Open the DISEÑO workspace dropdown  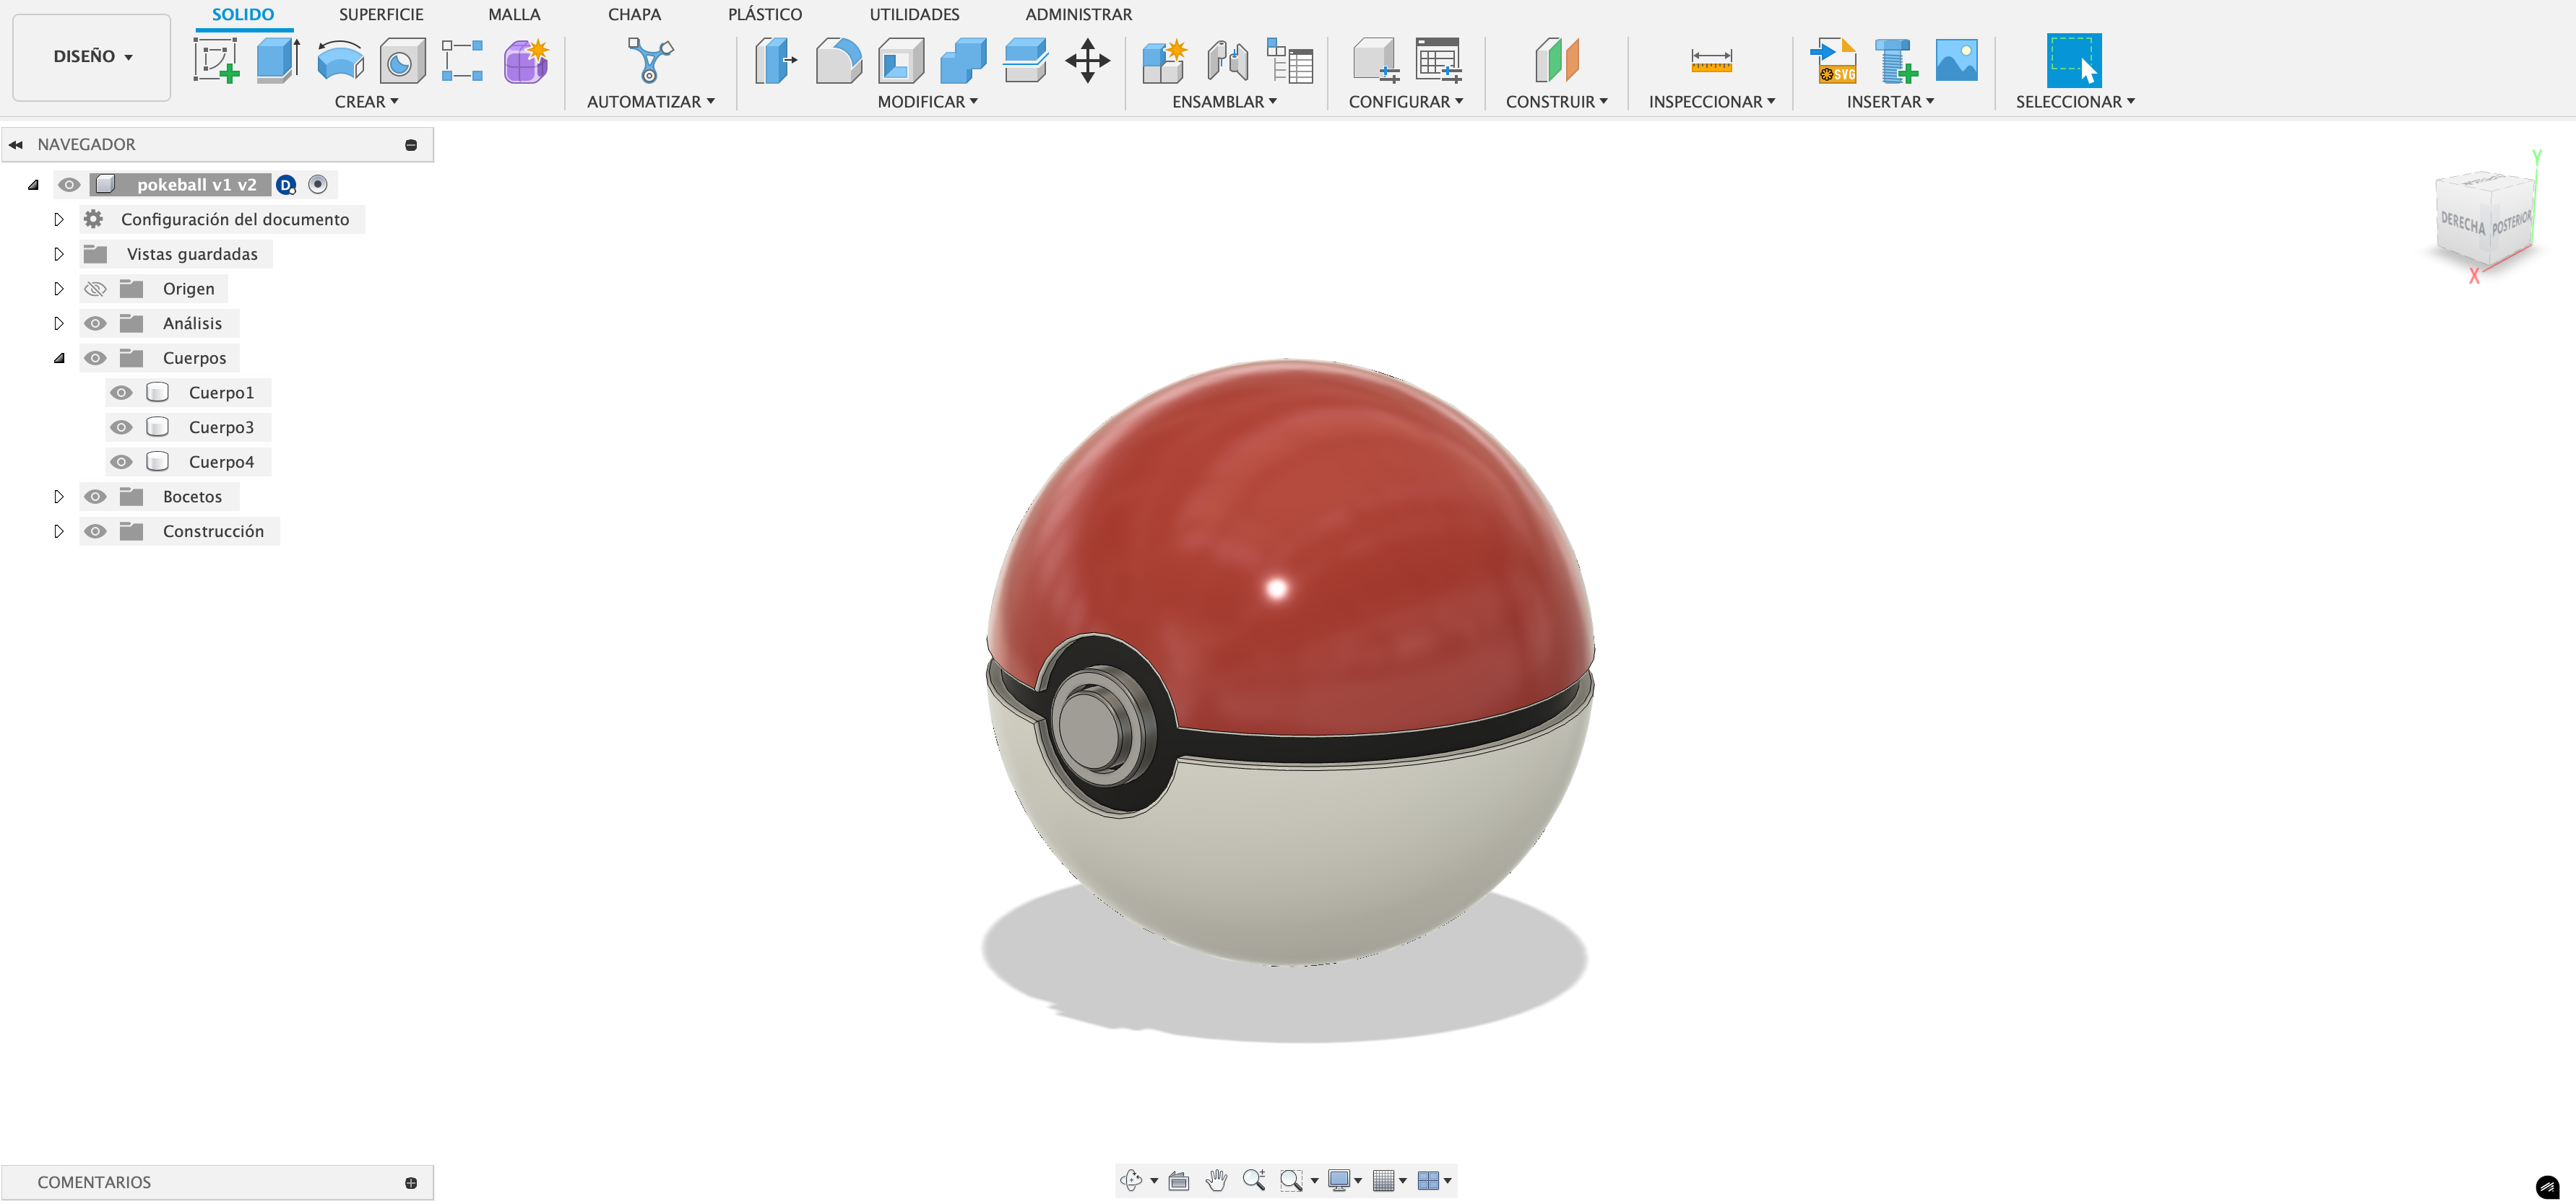coord(92,57)
